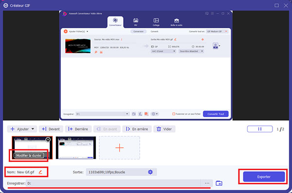Insert a frame with the Devant button

(51, 129)
